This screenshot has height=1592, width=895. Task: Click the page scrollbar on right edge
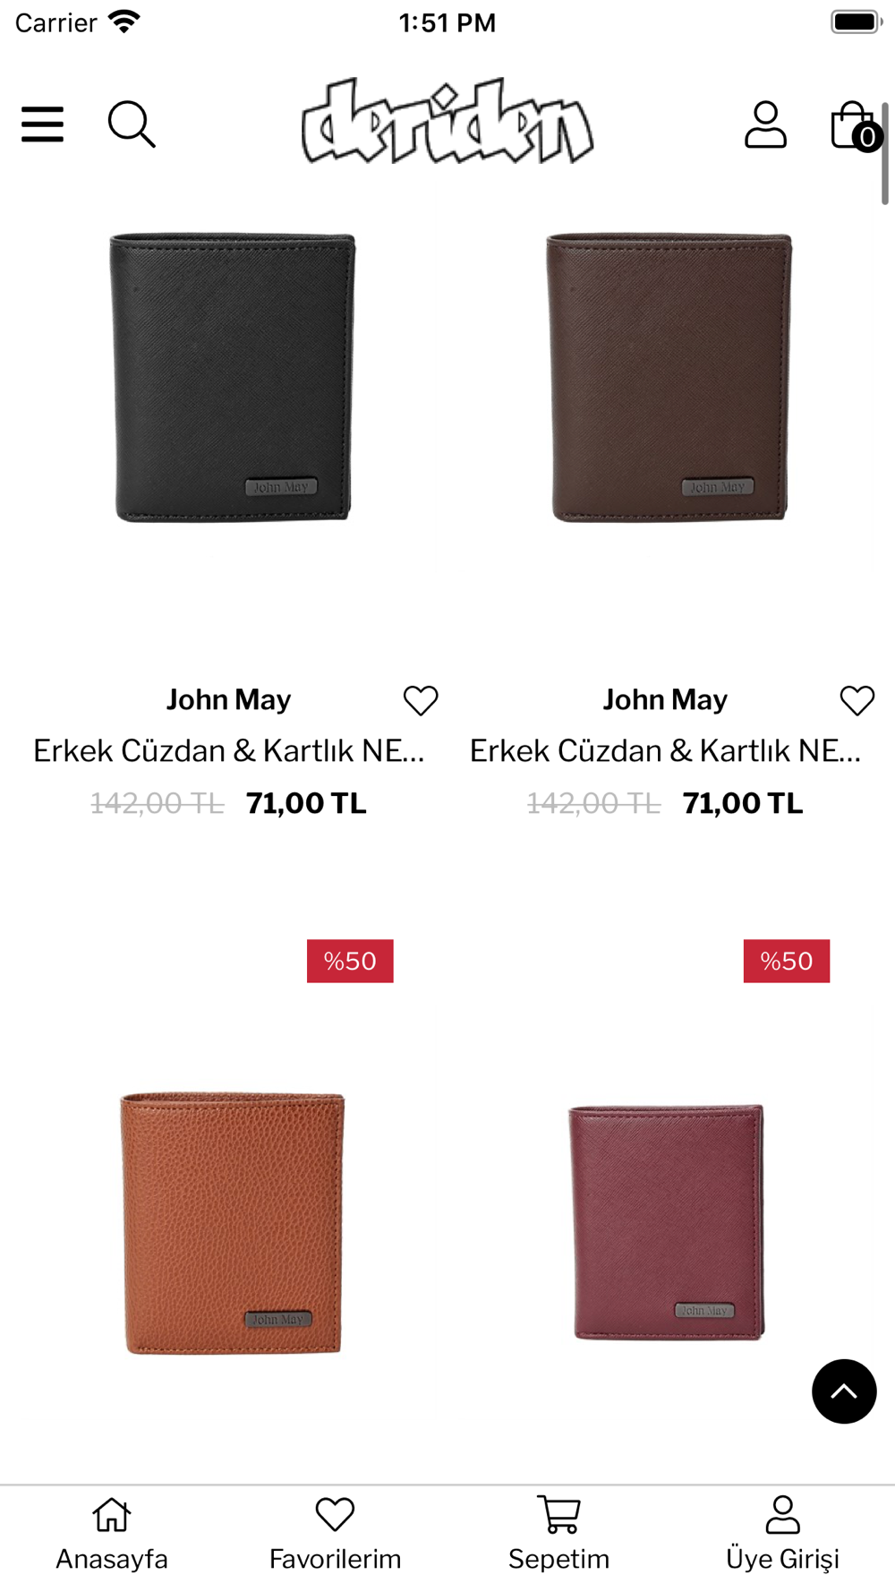click(885, 154)
